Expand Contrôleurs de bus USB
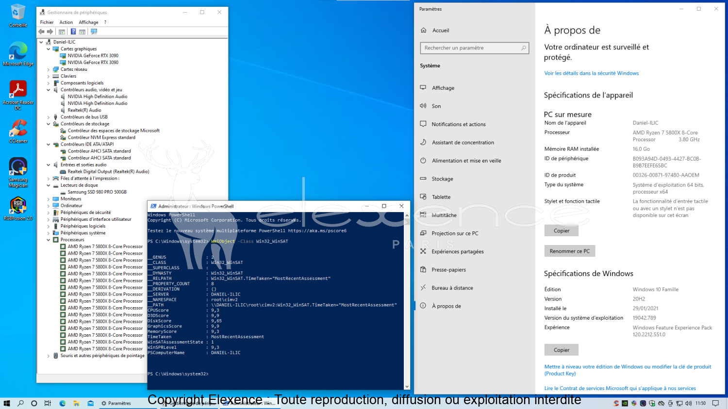 49,117
